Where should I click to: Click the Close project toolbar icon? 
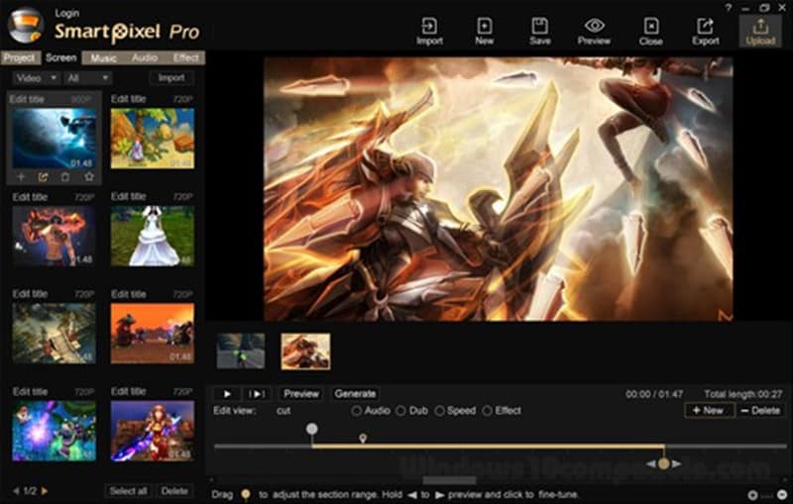(650, 32)
